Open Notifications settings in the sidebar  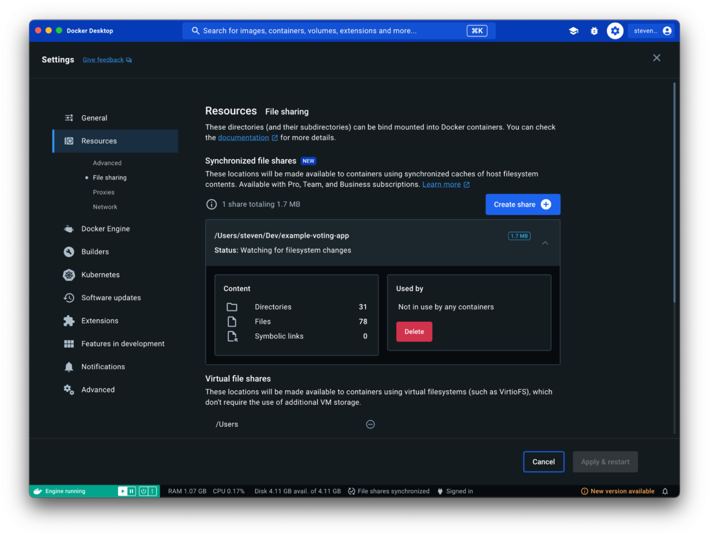(103, 367)
